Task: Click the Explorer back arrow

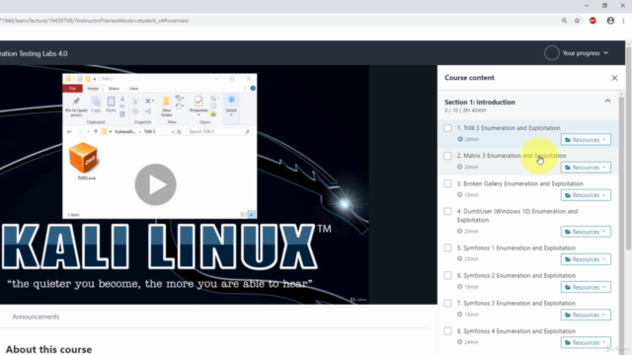Action: (x=69, y=131)
